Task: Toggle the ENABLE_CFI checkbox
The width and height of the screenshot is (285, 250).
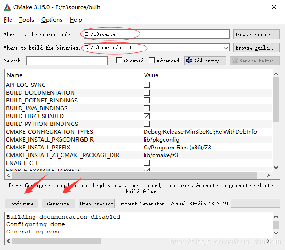Action: pos(147,163)
